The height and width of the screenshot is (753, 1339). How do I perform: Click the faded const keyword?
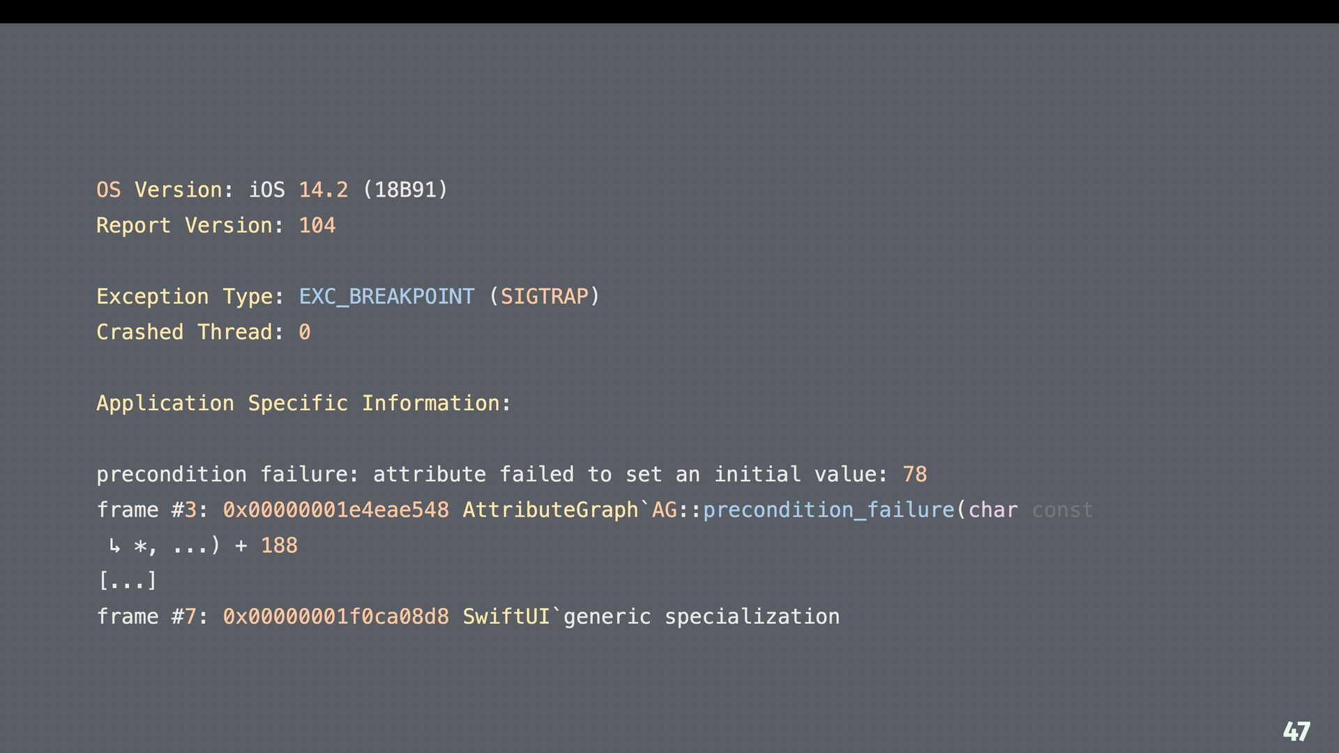pyautogui.click(x=1063, y=510)
